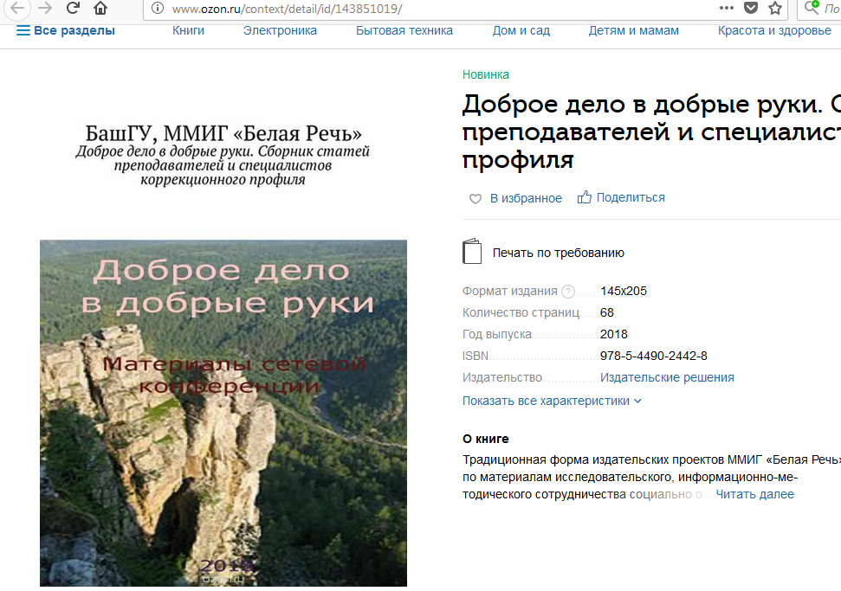This screenshot has width=841, height=591.
Task: Reload the page with refresh icon
Action: coord(73,9)
